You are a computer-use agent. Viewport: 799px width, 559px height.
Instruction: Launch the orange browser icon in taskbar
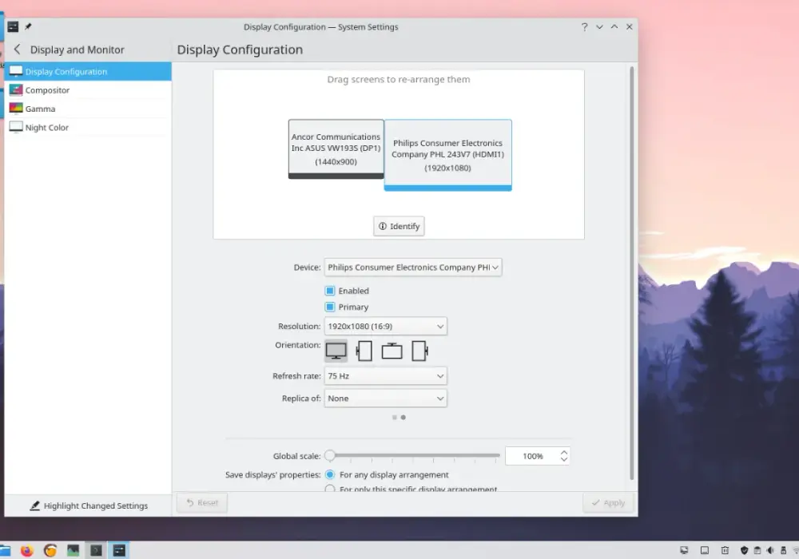tap(50, 550)
